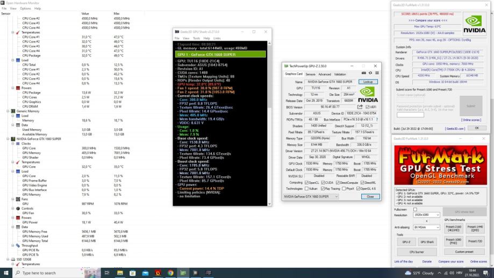Open the Resolution dropdown in FurMark
The width and height of the screenshot is (494, 278).
pos(426,215)
